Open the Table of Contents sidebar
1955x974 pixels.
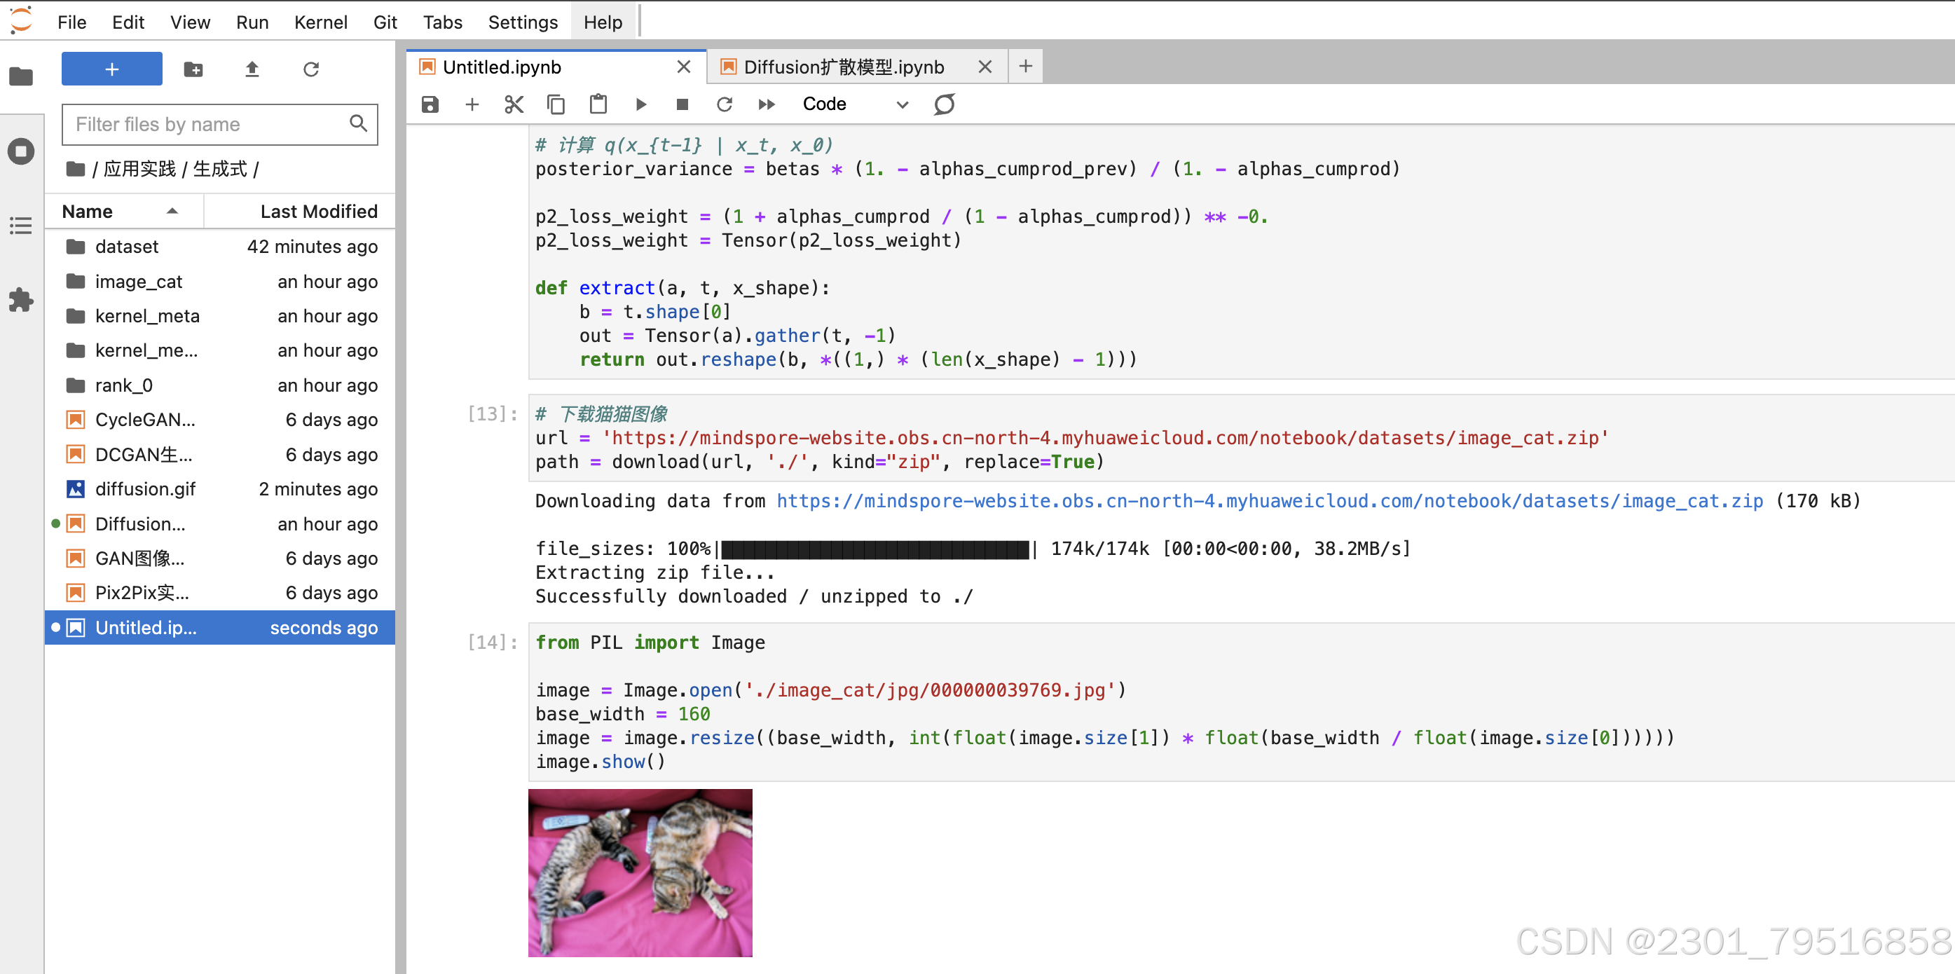[x=21, y=226]
